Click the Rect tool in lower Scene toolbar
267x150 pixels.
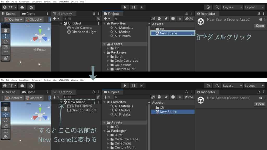pyautogui.click(x=5, y=131)
